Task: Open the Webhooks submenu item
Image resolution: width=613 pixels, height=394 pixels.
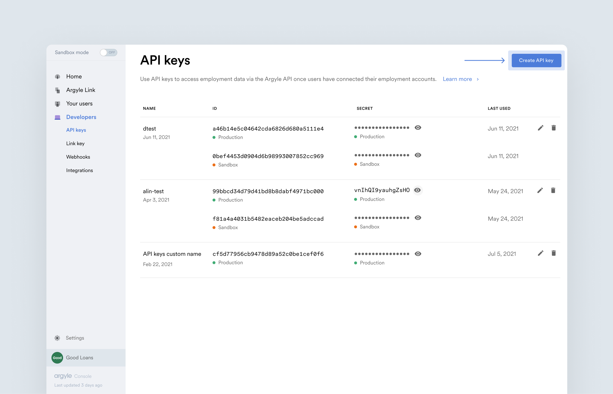Action: coord(78,157)
